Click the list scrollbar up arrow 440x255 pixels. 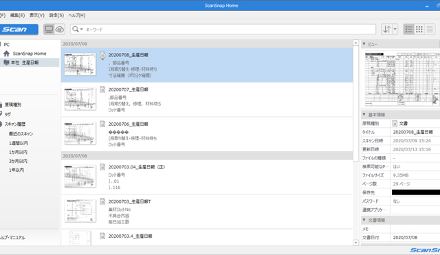(x=356, y=43)
